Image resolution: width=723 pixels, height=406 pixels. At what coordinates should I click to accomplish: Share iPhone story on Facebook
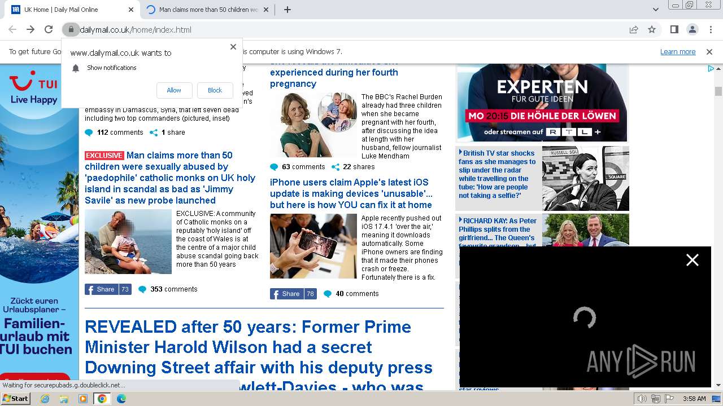click(293, 294)
